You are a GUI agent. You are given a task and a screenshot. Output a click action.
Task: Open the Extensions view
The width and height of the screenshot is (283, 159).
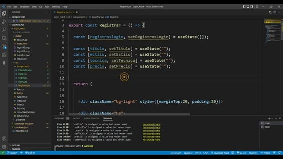[4, 55]
